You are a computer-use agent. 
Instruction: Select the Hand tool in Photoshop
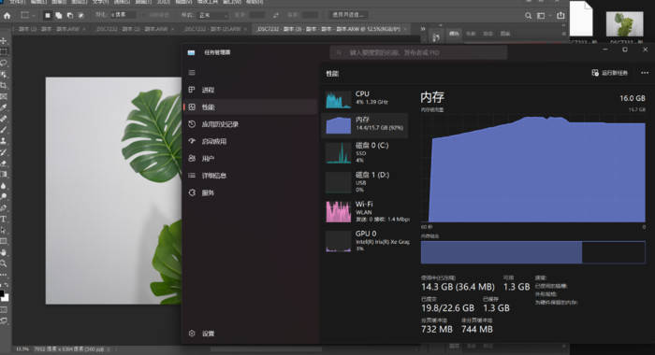(x=4, y=252)
